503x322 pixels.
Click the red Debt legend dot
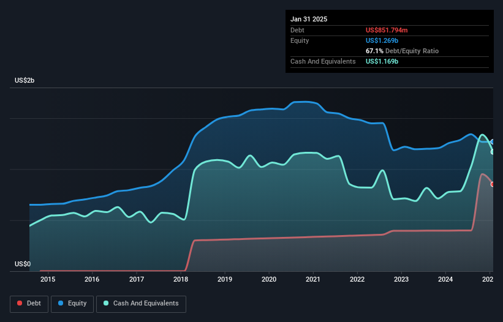tap(20, 303)
